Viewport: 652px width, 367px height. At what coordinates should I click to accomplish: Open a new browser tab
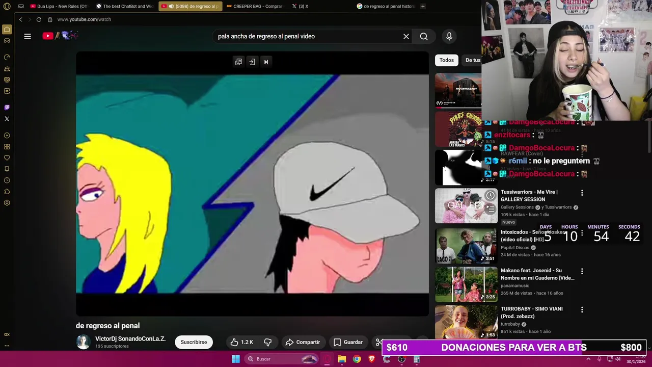423,6
